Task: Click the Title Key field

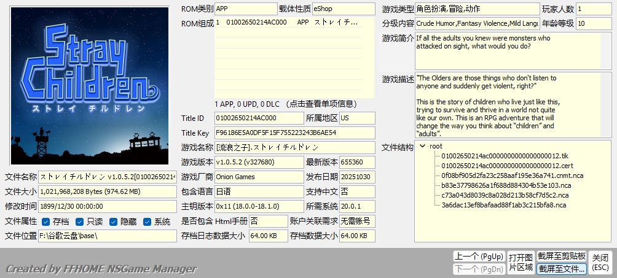Action: pyautogui.click(x=295, y=133)
